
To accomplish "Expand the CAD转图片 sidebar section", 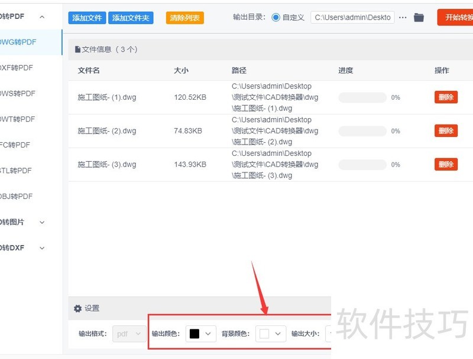I will coord(41,223).
